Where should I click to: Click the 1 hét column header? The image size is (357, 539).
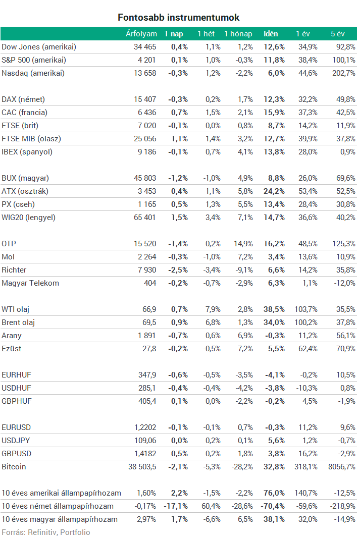click(x=206, y=34)
